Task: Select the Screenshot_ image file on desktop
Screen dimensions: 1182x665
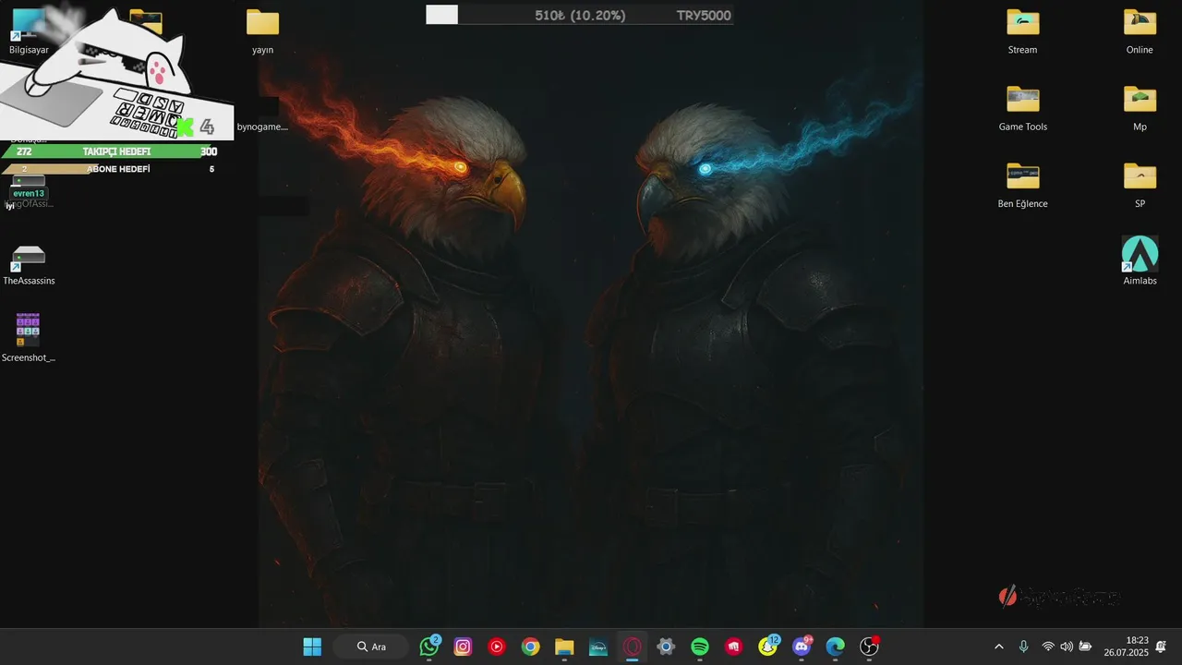Action: (29, 337)
